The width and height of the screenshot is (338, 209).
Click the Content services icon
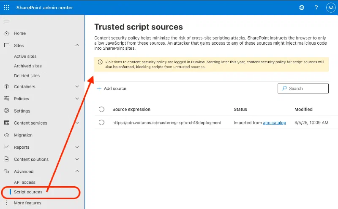coord(7,123)
